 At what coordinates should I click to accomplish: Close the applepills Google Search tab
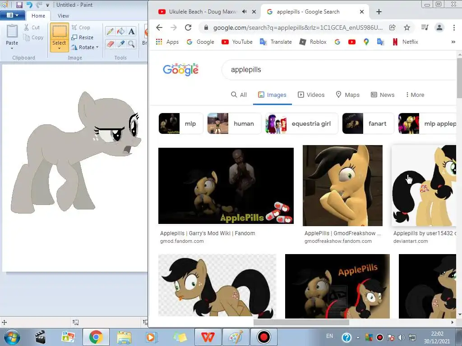(362, 12)
